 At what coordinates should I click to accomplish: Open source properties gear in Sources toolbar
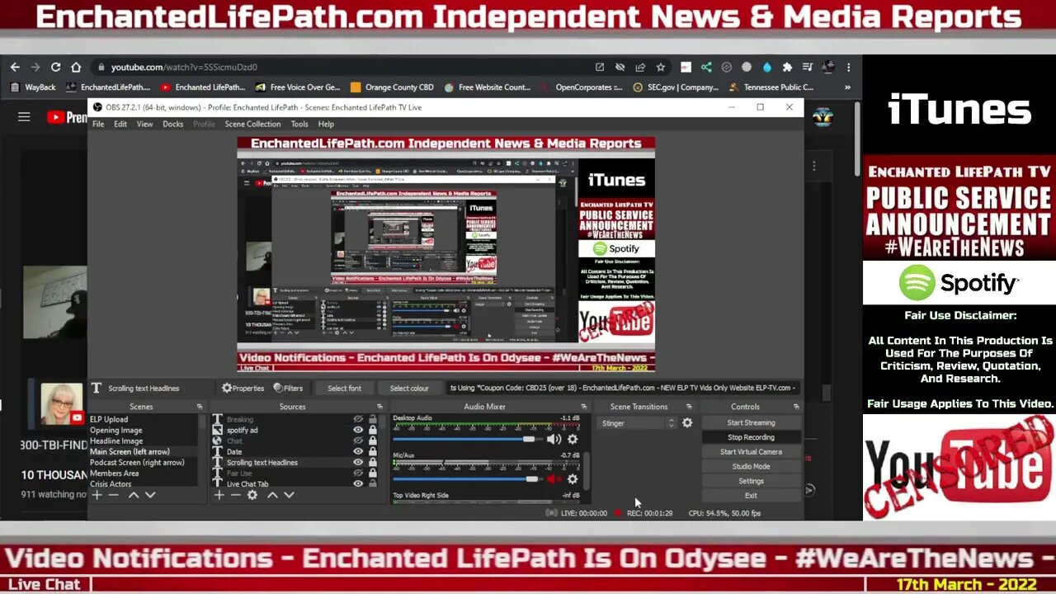(x=252, y=495)
